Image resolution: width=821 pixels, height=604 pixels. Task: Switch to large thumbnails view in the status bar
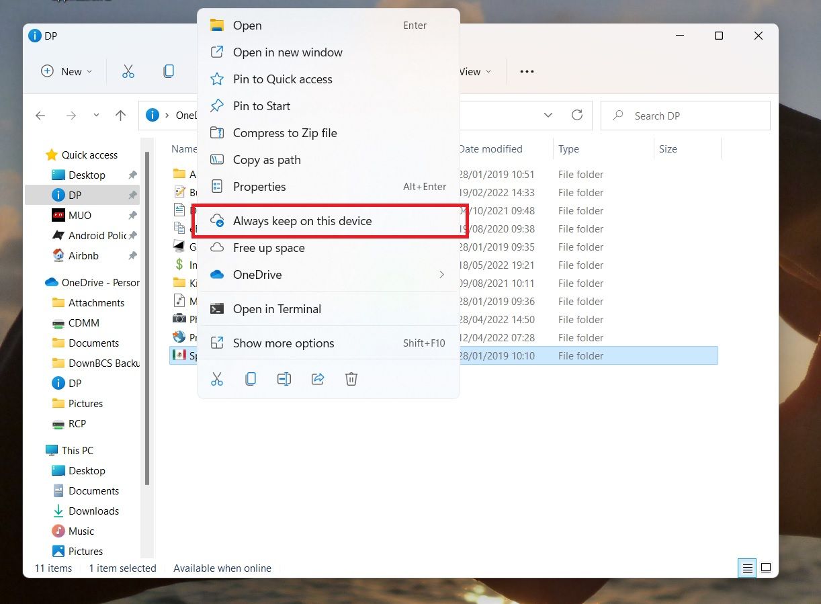coord(766,568)
